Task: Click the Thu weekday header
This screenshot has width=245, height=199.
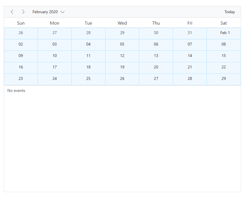Action: (x=156, y=23)
